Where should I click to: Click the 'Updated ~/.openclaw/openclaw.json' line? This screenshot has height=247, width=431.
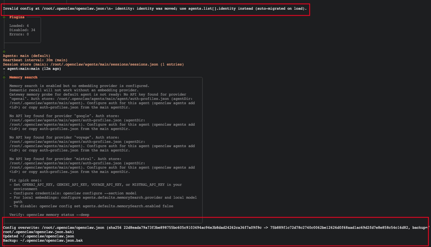point(38,236)
